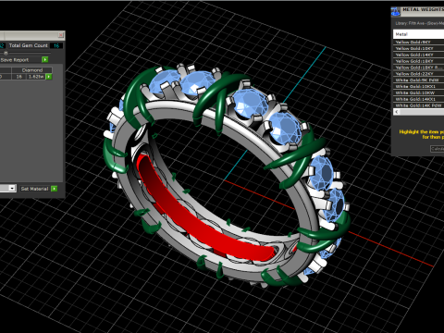Viewport: 444px width, 333px height.
Task: Click the green arrow in the Diamond row
Action: (x=49, y=77)
